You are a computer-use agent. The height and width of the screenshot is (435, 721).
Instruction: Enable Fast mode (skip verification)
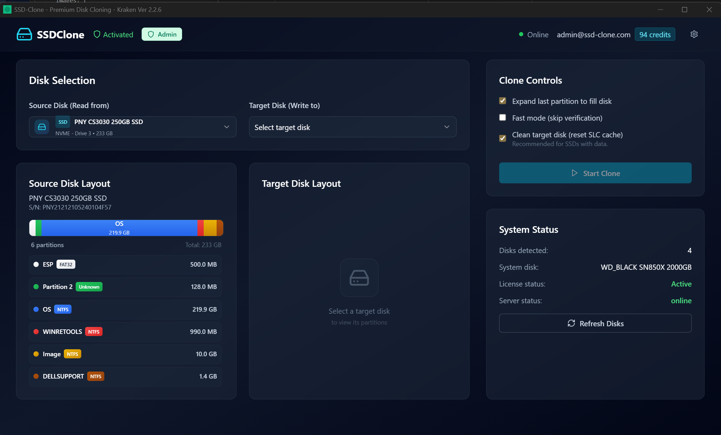tap(503, 117)
